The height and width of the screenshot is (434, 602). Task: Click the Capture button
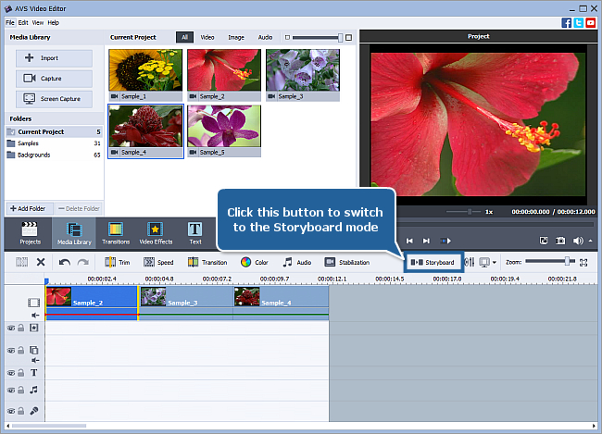tap(54, 79)
